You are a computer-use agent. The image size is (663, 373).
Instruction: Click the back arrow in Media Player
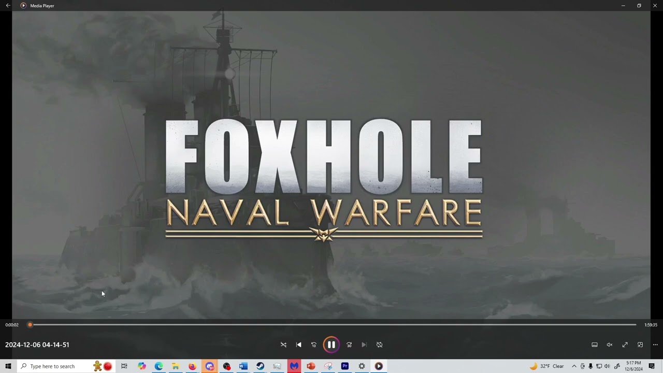click(8, 5)
